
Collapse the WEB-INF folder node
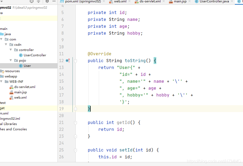1,81
